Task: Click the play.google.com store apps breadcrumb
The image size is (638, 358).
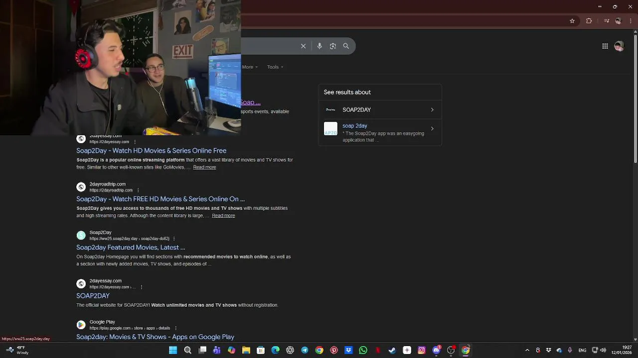Action: 130,328
